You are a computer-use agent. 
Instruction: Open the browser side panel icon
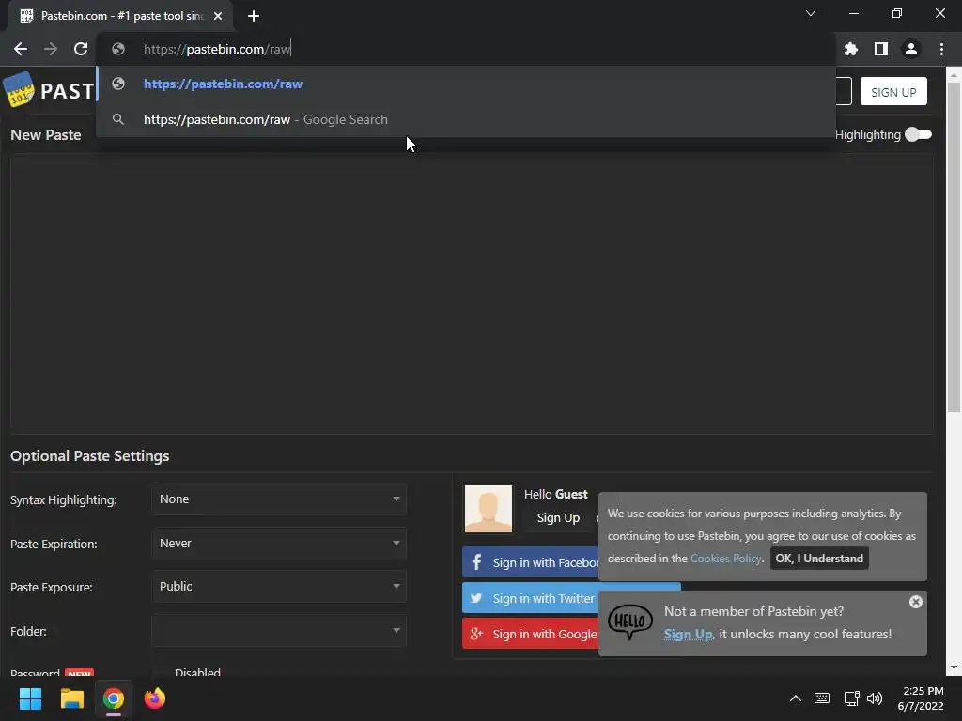pyautogui.click(x=880, y=49)
